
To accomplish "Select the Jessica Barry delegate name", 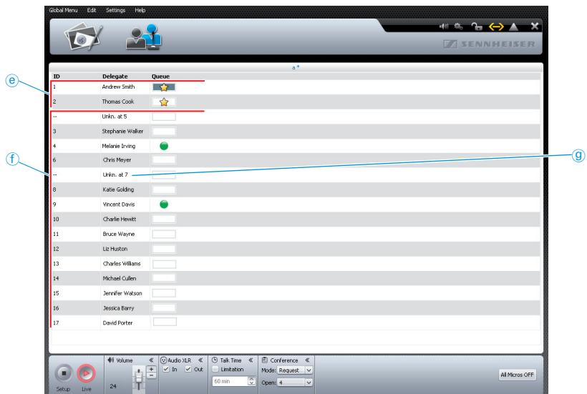I will click(118, 308).
